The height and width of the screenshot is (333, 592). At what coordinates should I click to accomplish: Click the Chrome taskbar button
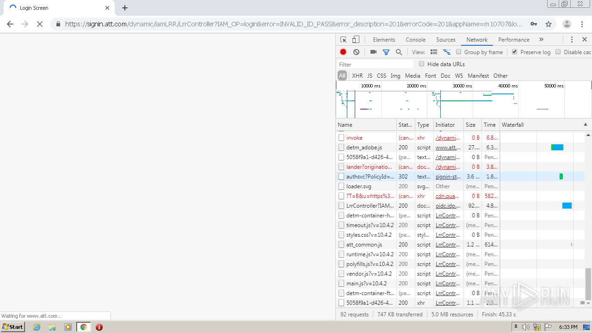click(x=84, y=327)
